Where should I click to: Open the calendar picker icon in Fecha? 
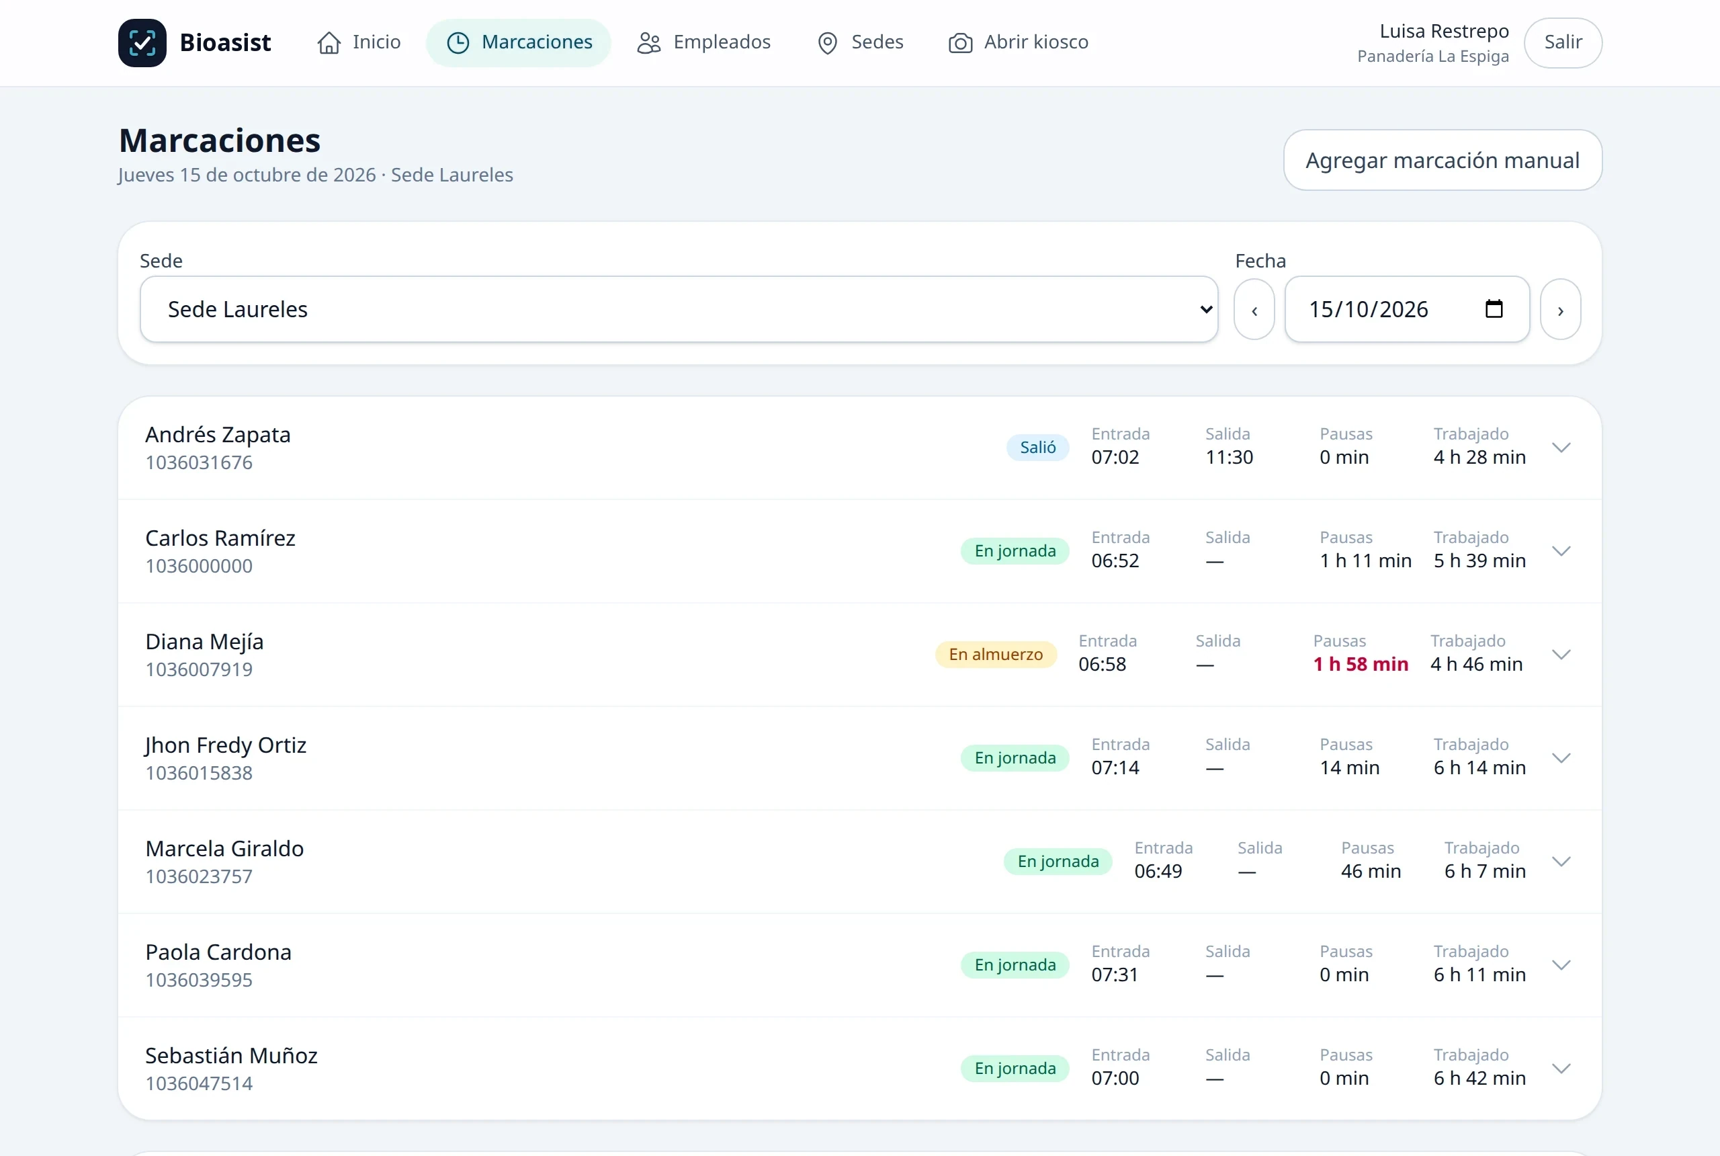pos(1494,308)
